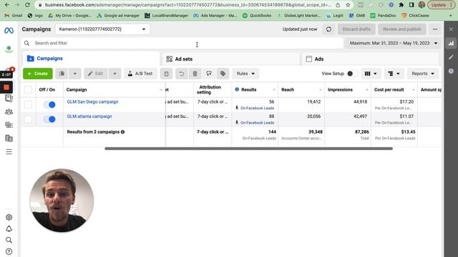Screen dimensions: 458x257
Task: Click the export/share toolbar icon
Action: (209, 74)
